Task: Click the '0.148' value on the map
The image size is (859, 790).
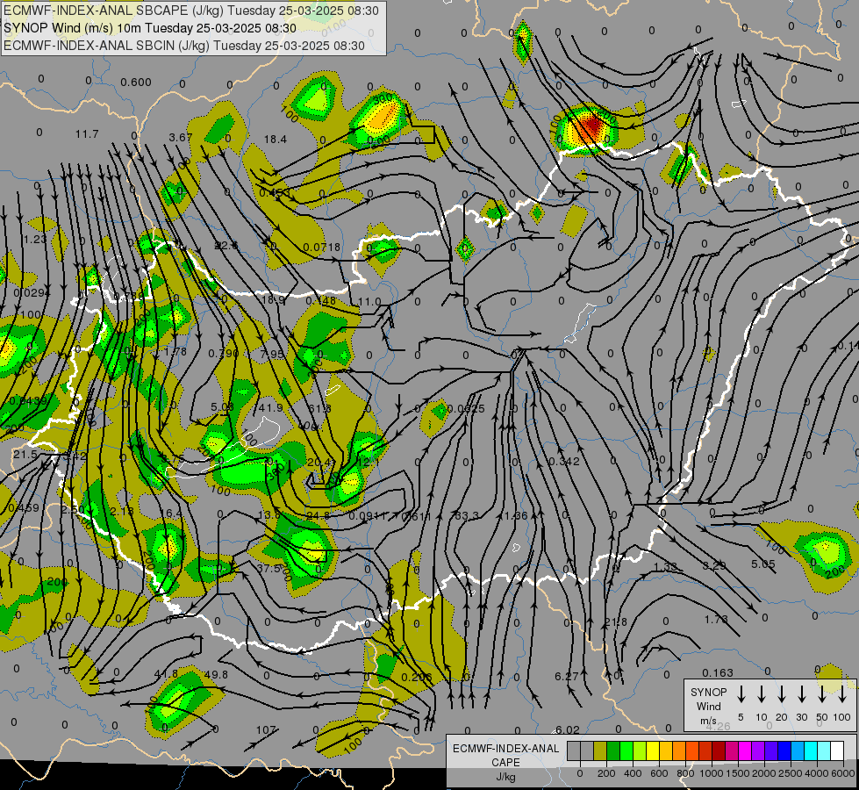Action: (x=321, y=300)
